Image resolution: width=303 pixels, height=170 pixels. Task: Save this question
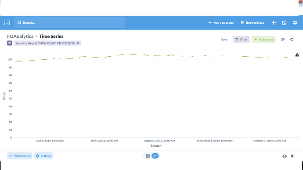(x=224, y=40)
